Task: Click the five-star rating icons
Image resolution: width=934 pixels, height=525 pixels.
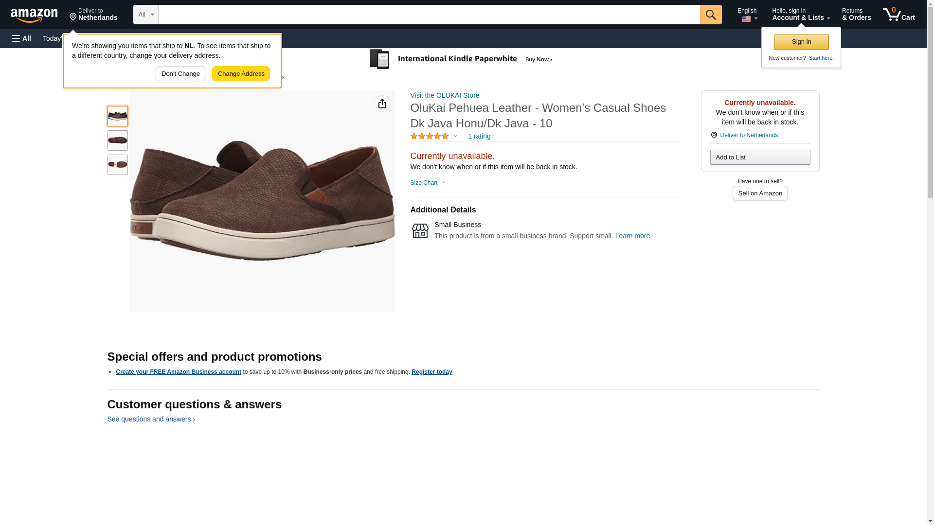Action: 429,137
